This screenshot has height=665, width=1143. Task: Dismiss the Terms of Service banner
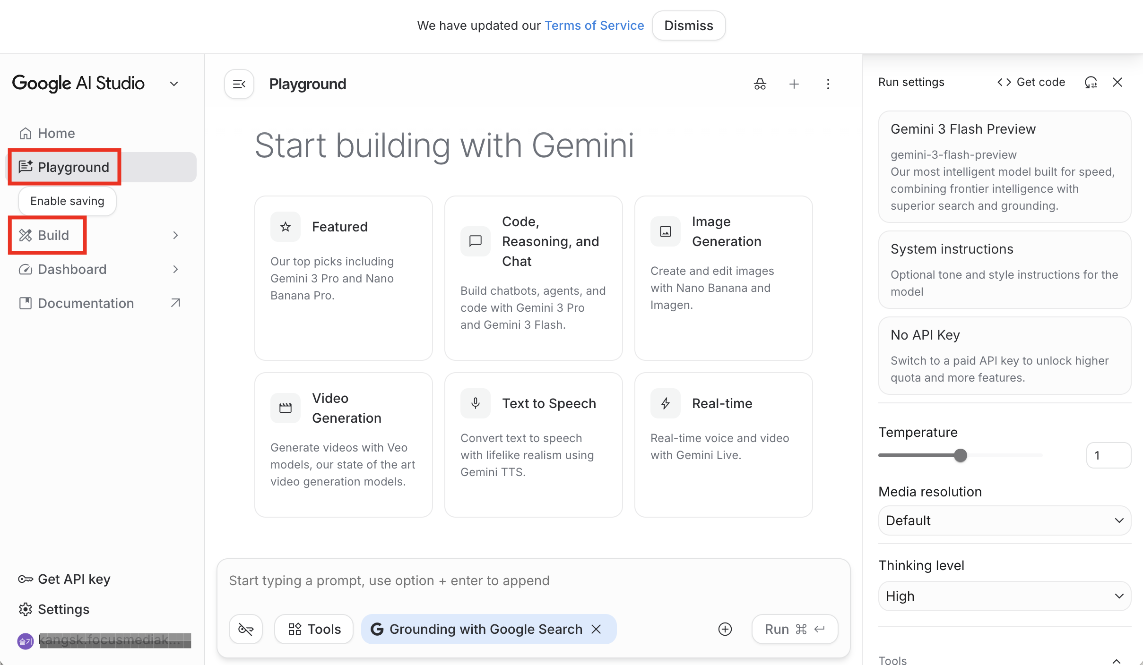point(688,26)
